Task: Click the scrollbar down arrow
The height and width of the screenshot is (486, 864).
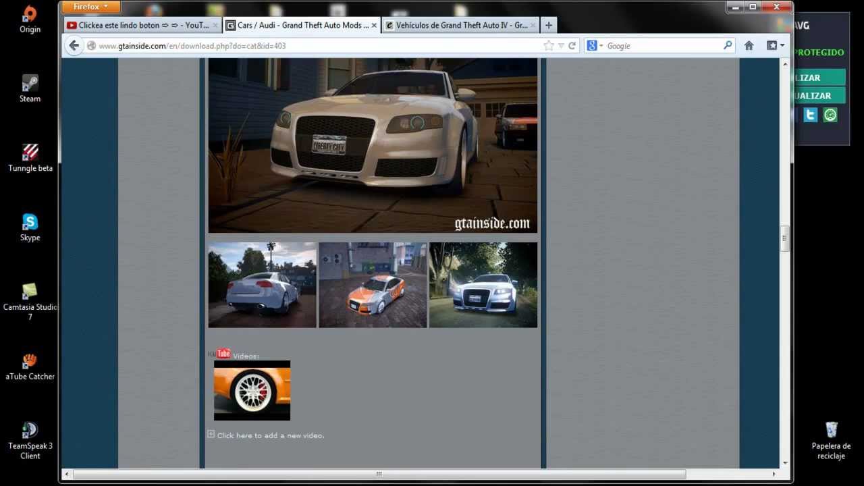Action: coord(784,463)
